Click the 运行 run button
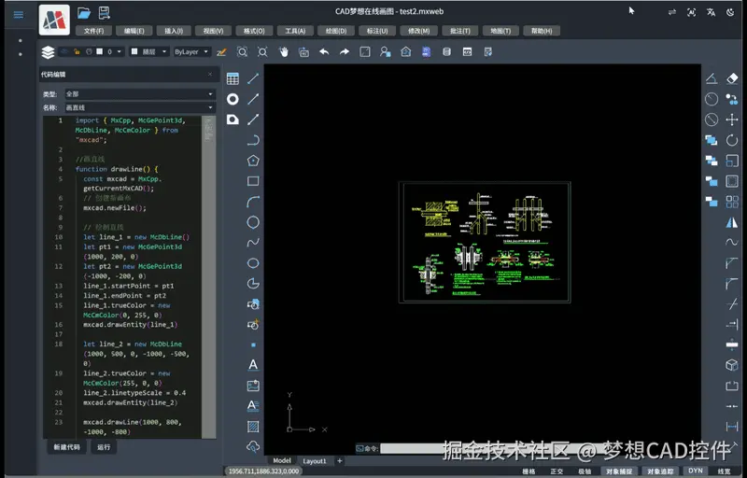 (x=104, y=447)
